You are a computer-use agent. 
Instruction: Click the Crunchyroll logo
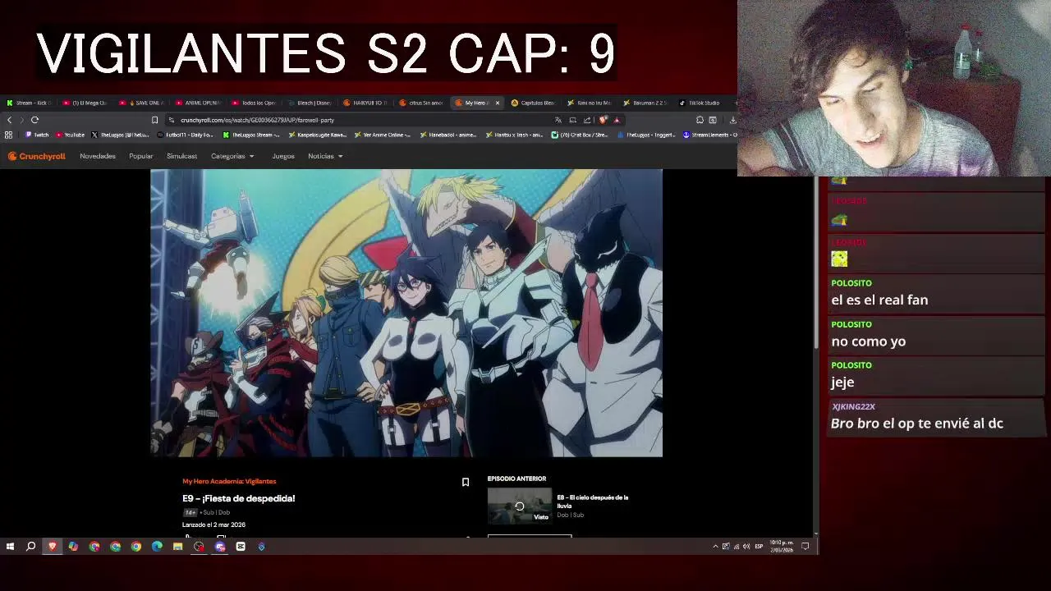click(x=36, y=156)
